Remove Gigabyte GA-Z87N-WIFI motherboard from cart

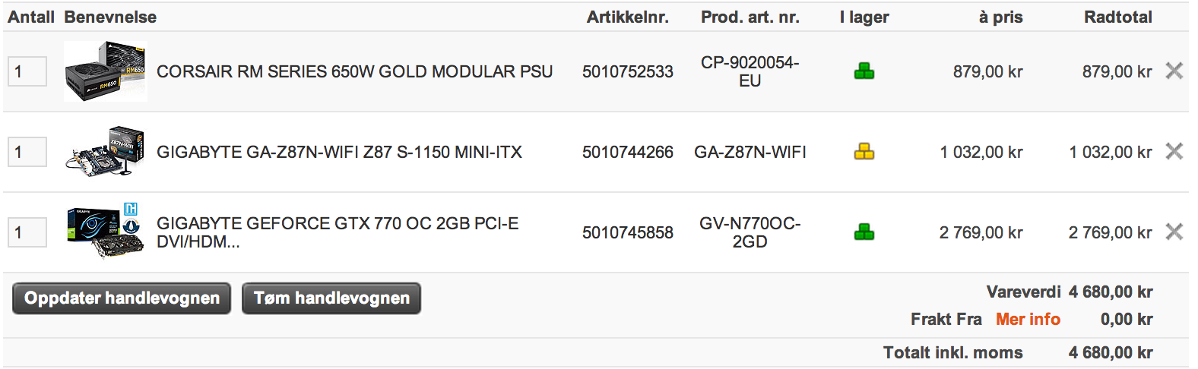click(1174, 152)
